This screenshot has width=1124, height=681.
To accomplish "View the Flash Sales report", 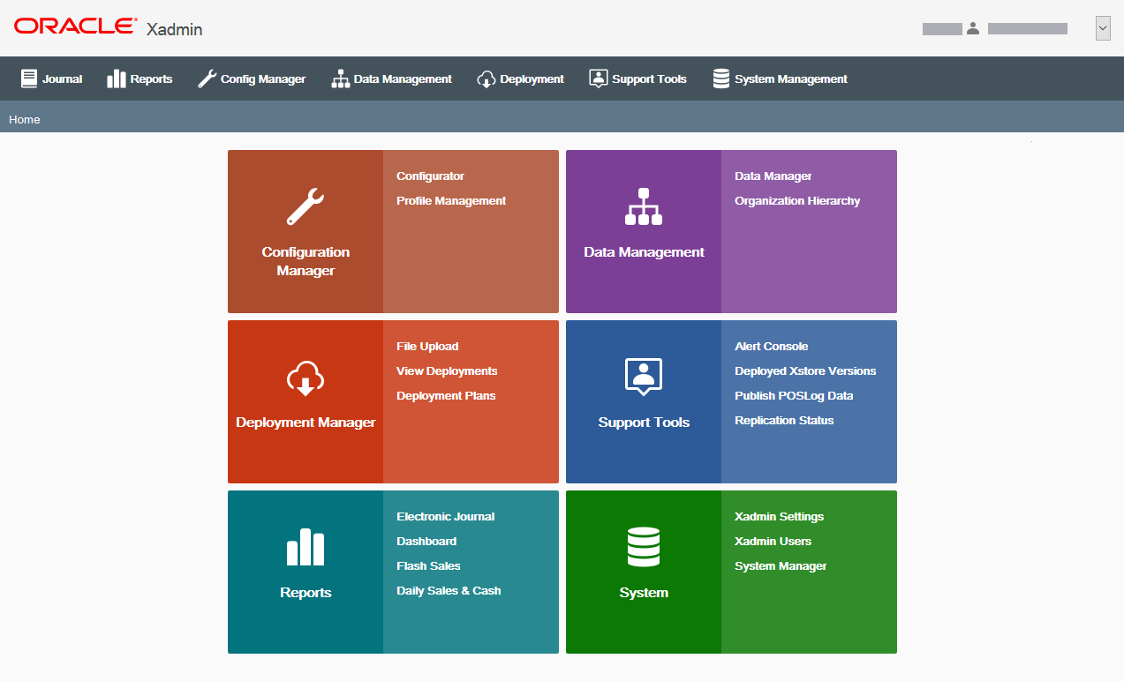I will (x=428, y=565).
